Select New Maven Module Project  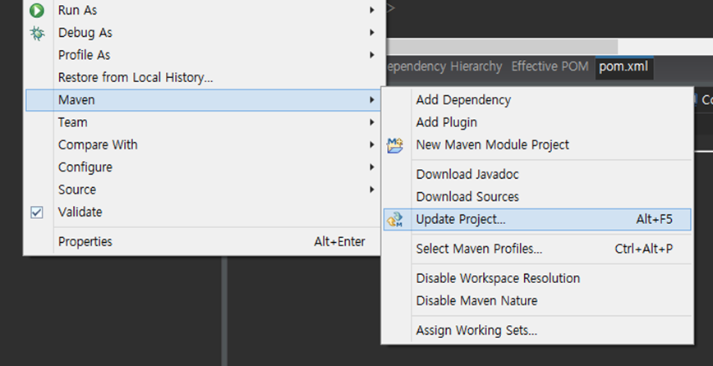point(537,145)
